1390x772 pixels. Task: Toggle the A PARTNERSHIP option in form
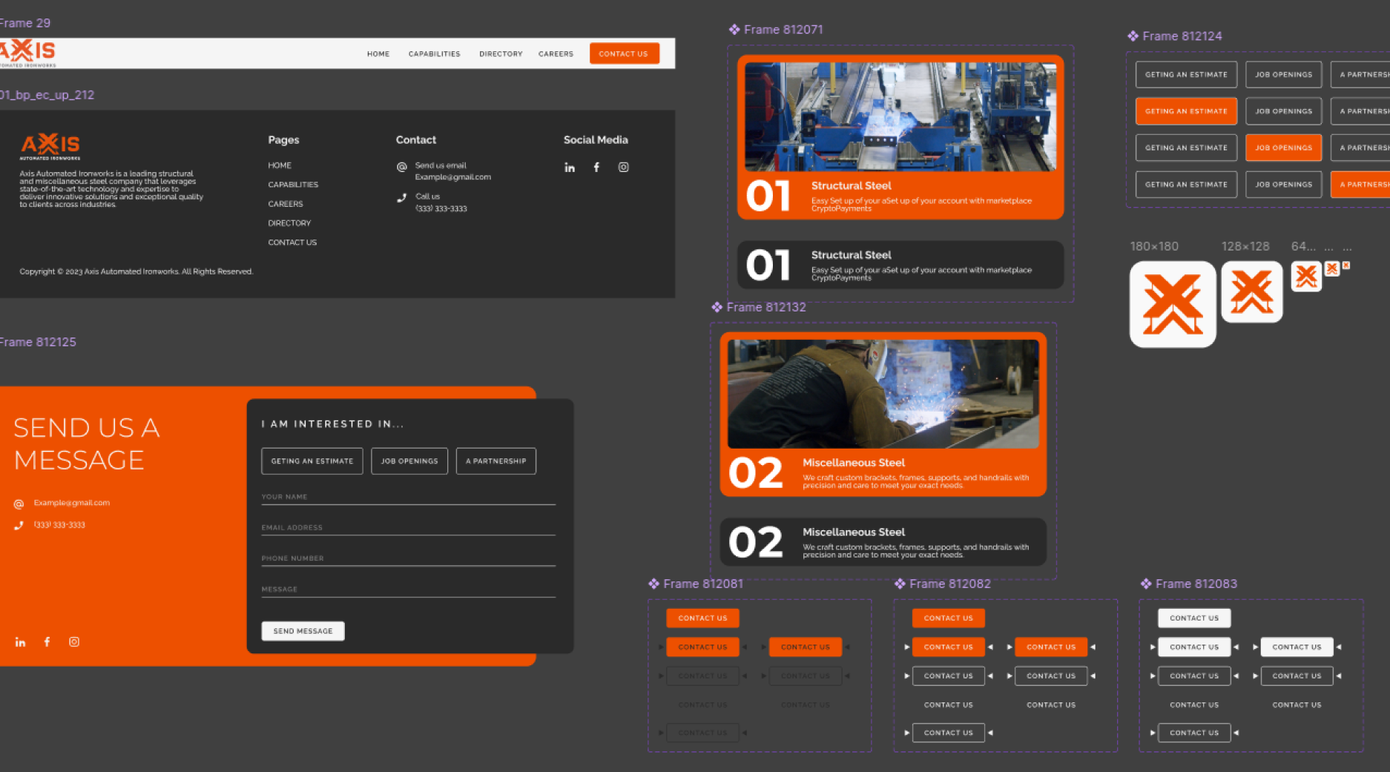pos(496,461)
